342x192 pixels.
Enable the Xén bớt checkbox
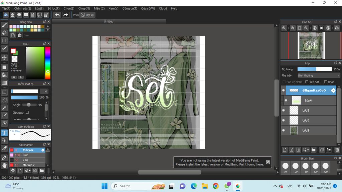[307, 82]
